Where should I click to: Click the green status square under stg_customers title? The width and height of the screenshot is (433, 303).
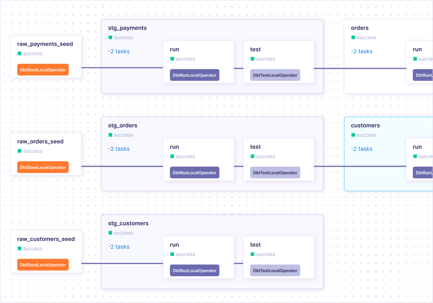(110, 233)
